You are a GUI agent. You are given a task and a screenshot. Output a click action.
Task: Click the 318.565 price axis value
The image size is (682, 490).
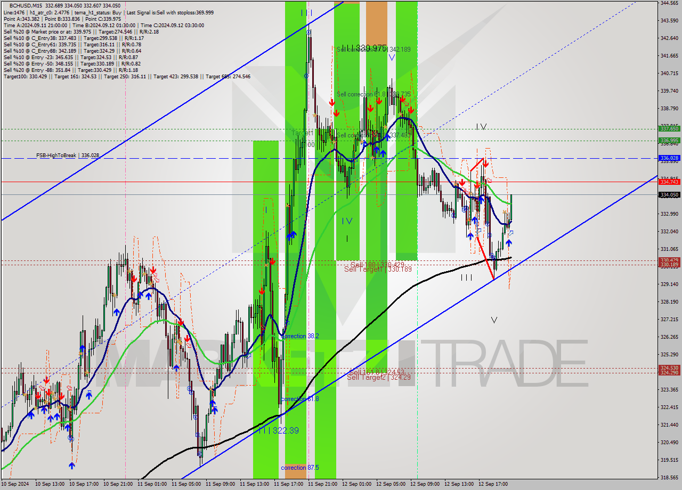pos(669,477)
